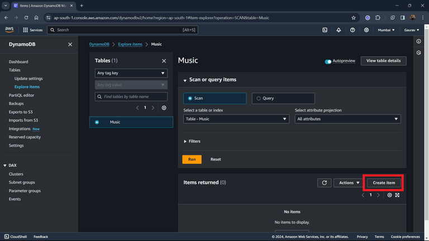The image size is (429, 241).
Task: Open Reserved capacity in sidebar
Action: [25, 137]
